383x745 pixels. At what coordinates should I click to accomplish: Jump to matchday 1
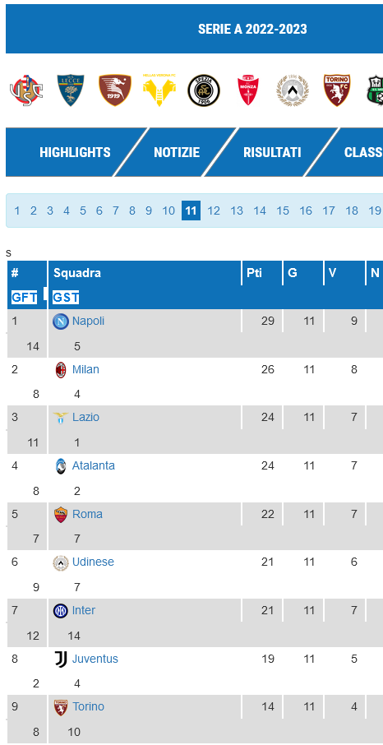click(x=17, y=211)
